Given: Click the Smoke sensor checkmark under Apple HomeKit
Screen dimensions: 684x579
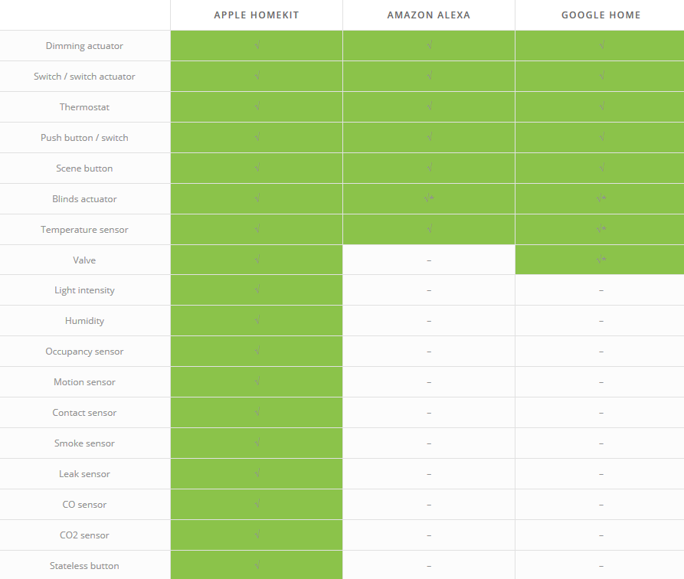Looking at the screenshot, I should (257, 443).
